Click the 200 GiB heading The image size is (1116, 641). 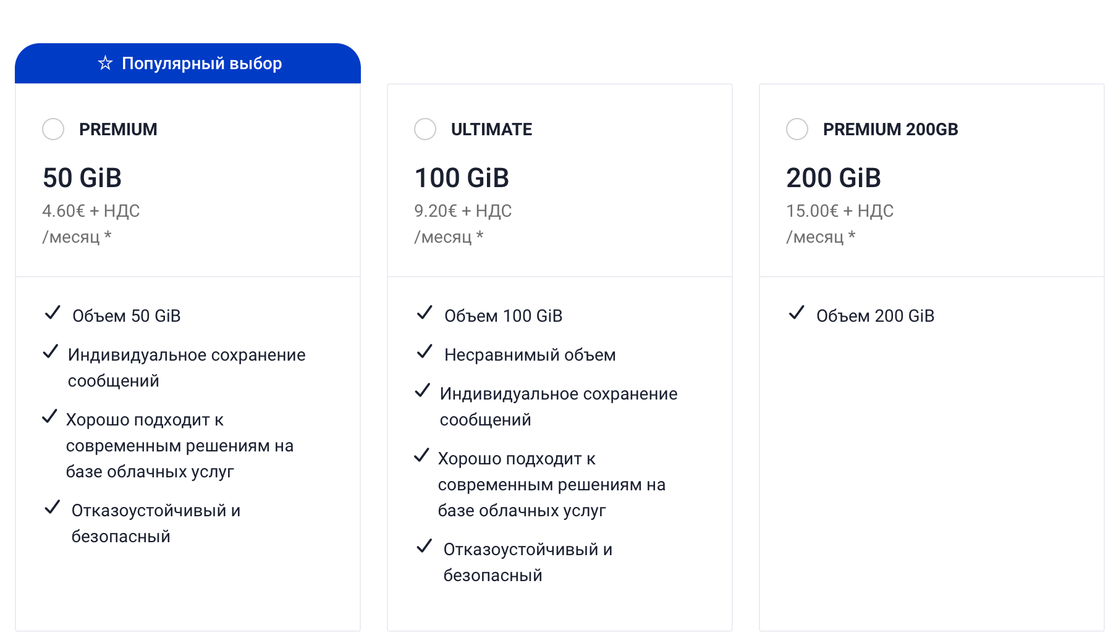pos(833,178)
